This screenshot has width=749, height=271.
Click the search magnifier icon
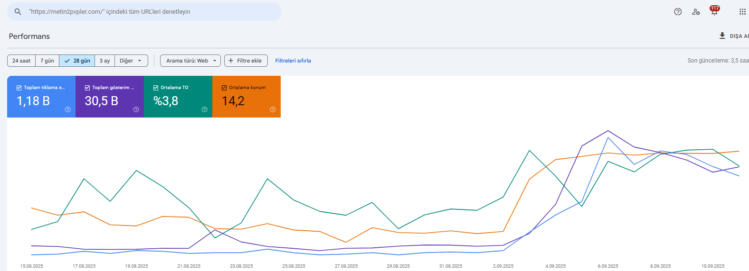18,12
